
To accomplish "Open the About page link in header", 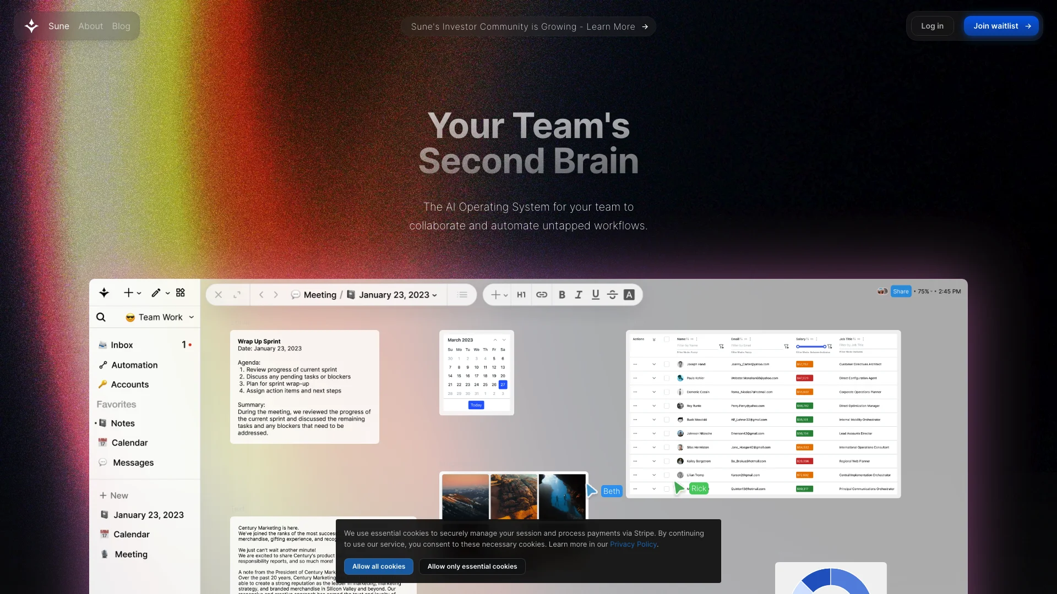I will pyautogui.click(x=90, y=26).
